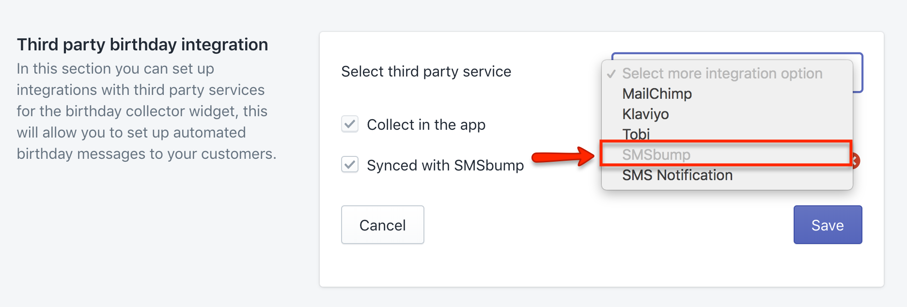Screen dimensions: 907x307
Task: Click the checkmark beside Select more integration option
Action: coord(611,74)
